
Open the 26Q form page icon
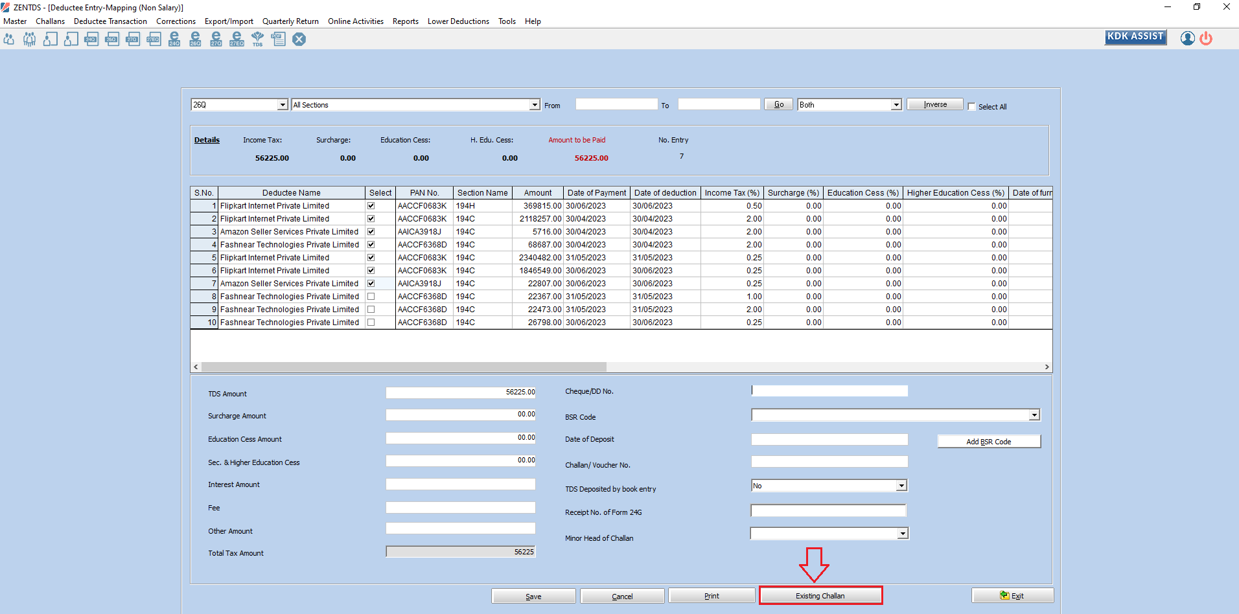coord(112,39)
